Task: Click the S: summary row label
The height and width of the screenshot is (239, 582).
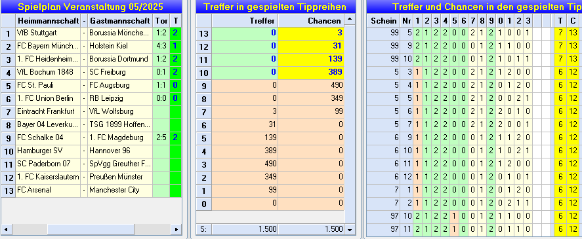Action: tap(204, 229)
